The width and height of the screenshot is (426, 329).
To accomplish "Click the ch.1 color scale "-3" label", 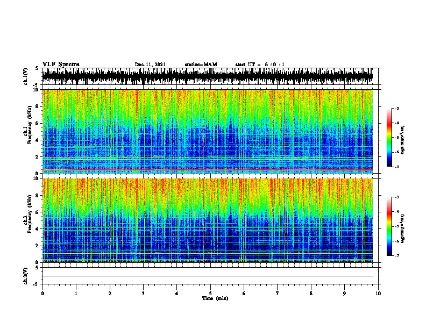I will click(x=397, y=108).
